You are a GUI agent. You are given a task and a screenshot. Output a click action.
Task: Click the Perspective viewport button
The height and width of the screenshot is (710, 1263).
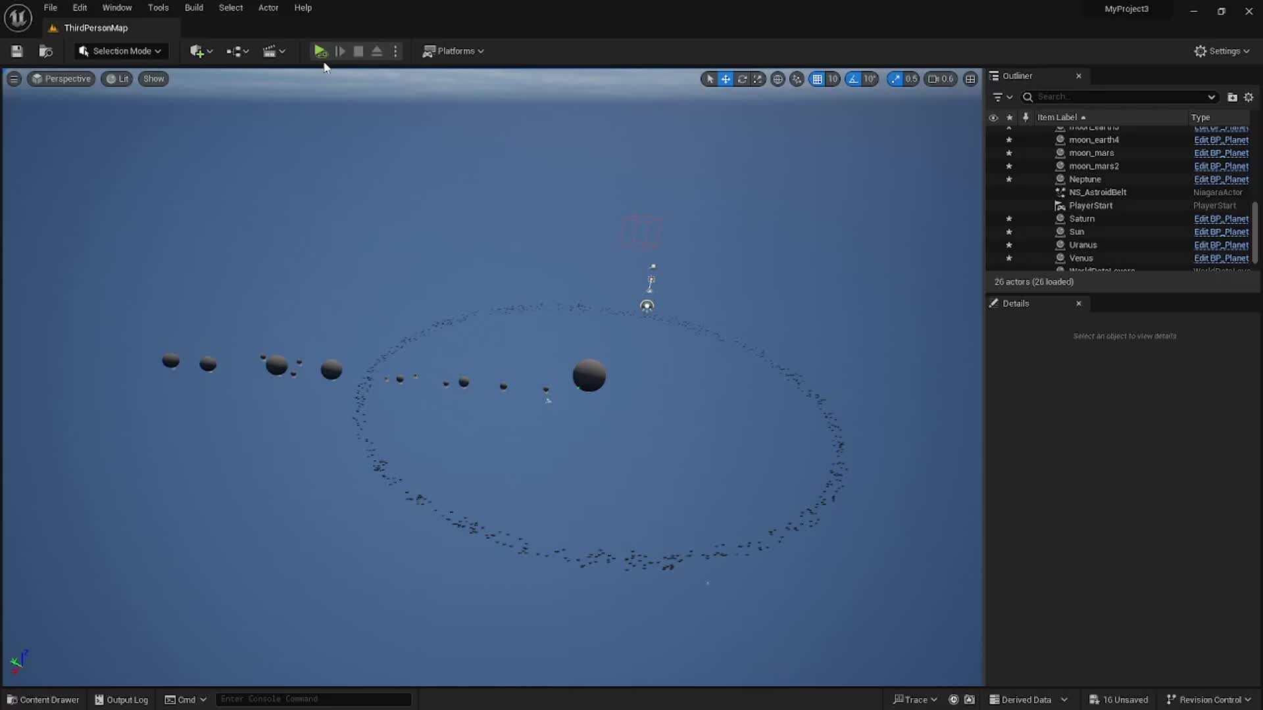pos(61,78)
